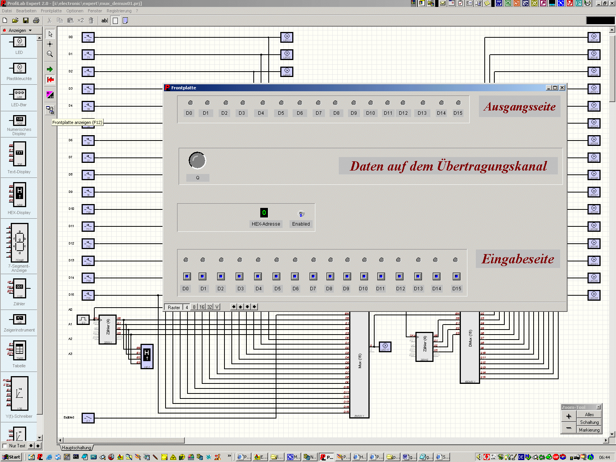Open the Windows Start button

pos(11,457)
